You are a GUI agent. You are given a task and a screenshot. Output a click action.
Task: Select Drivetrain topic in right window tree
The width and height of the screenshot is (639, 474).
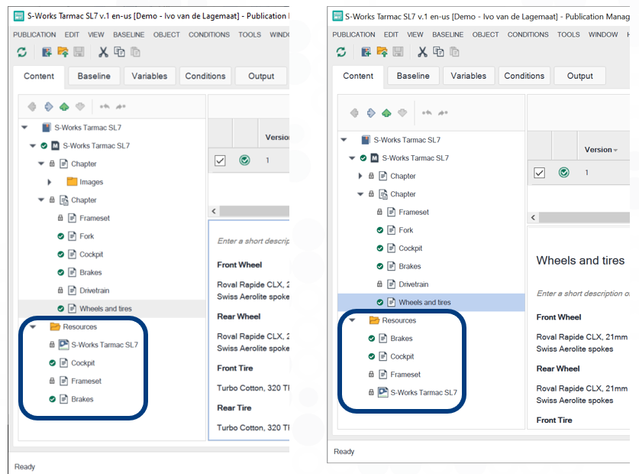414,284
